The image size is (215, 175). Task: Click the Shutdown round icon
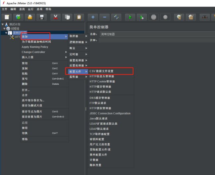pos(165,17)
